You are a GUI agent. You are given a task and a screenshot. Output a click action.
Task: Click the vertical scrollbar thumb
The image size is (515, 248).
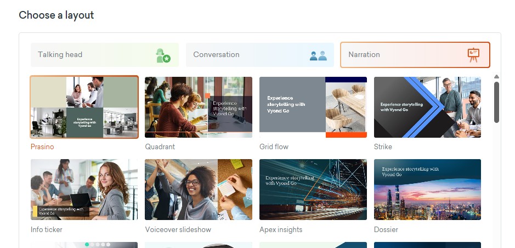point(496,102)
